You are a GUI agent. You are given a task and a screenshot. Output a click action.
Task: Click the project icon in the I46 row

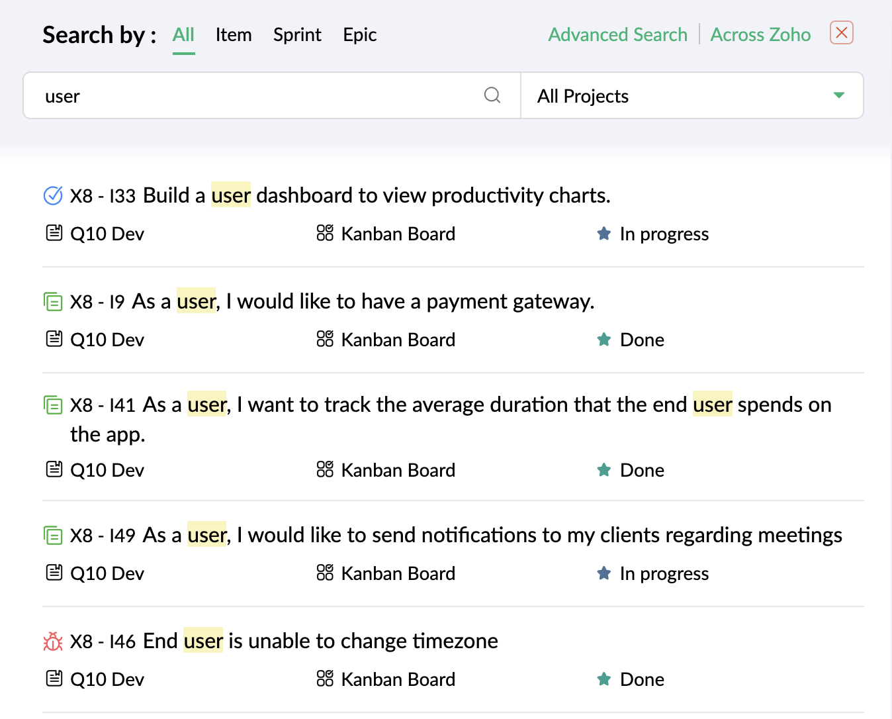coord(54,679)
